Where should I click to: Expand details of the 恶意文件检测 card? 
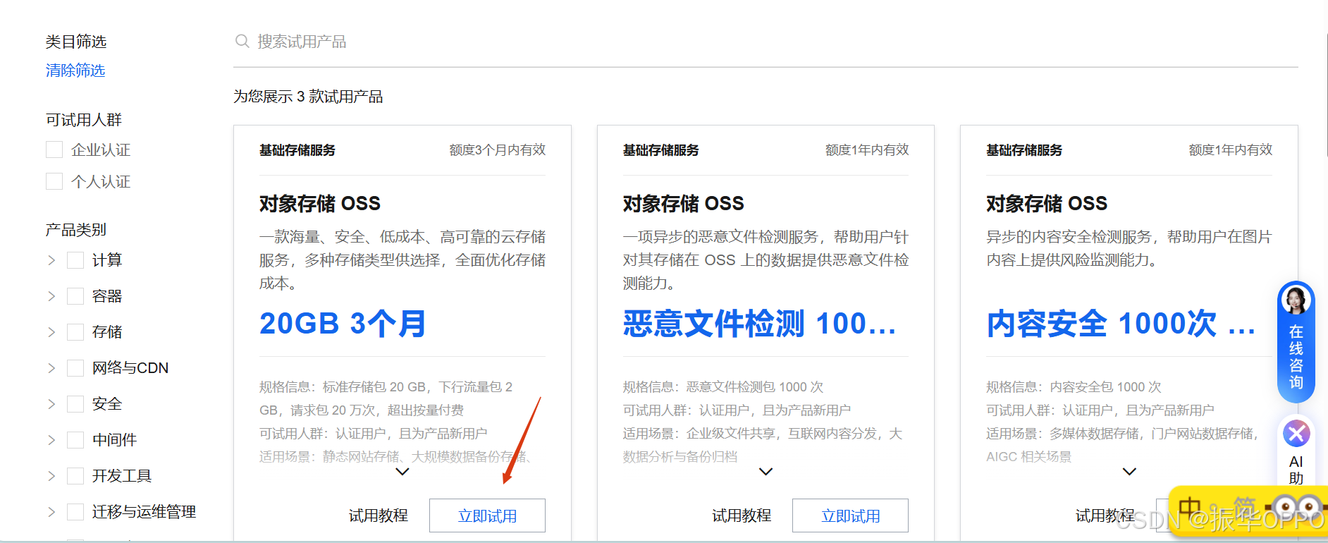click(x=766, y=472)
